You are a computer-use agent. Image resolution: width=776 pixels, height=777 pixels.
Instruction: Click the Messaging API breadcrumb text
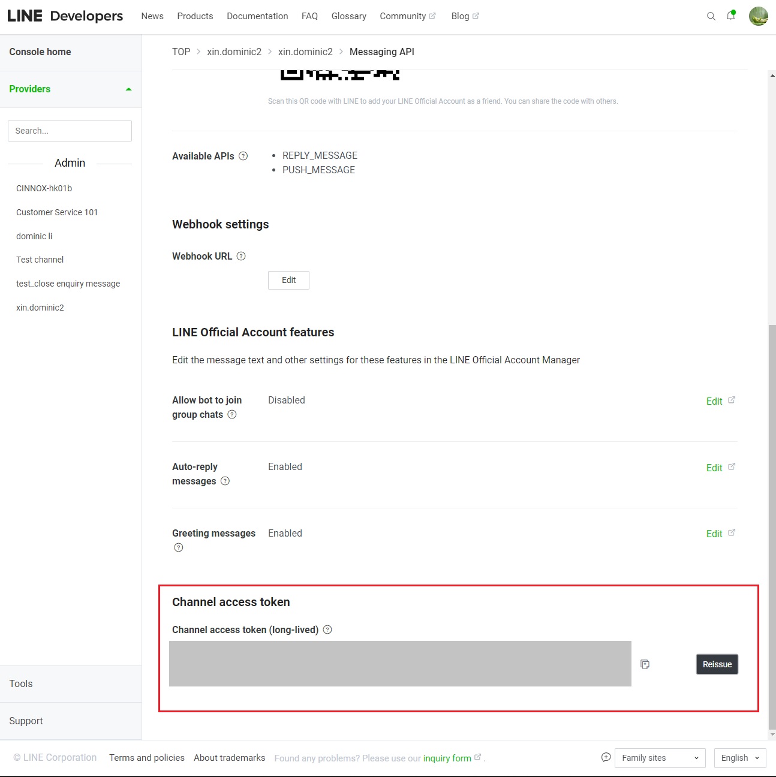pyautogui.click(x=382, y=52)
